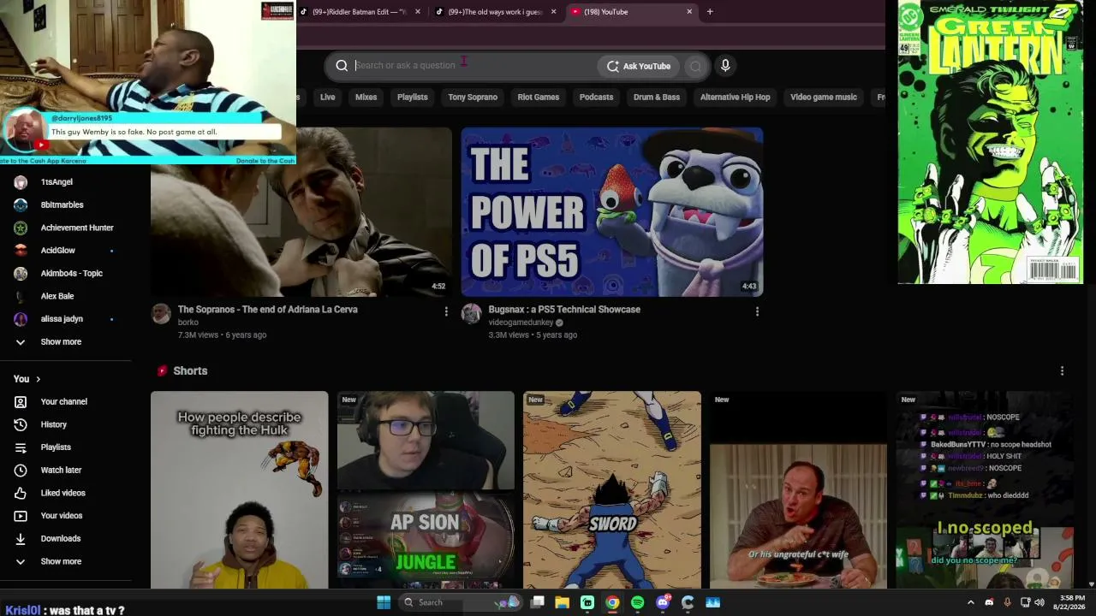
Task: Open the Shorts section's three-dot menu
Action: pos(1062,370)
